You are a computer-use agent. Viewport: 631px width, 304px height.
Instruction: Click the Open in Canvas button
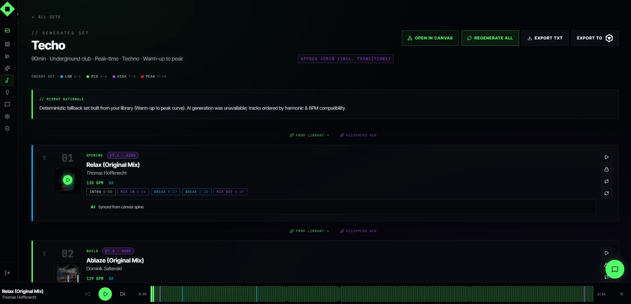click(430, 38)
